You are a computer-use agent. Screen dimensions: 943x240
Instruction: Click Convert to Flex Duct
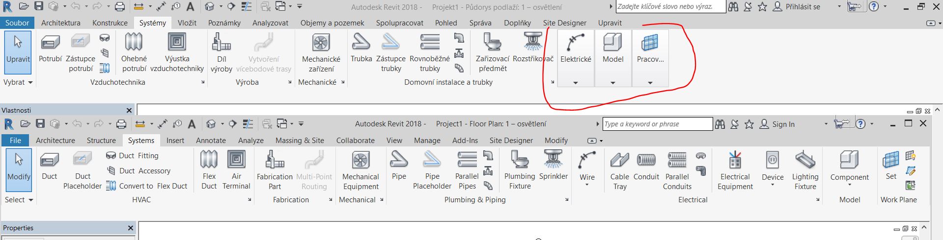click(147, 186)
